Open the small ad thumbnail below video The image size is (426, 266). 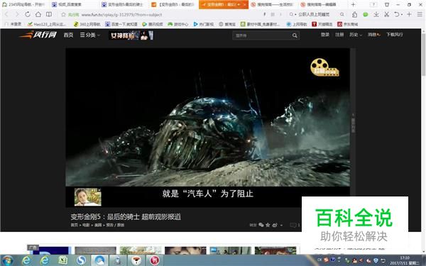point(87,197)
